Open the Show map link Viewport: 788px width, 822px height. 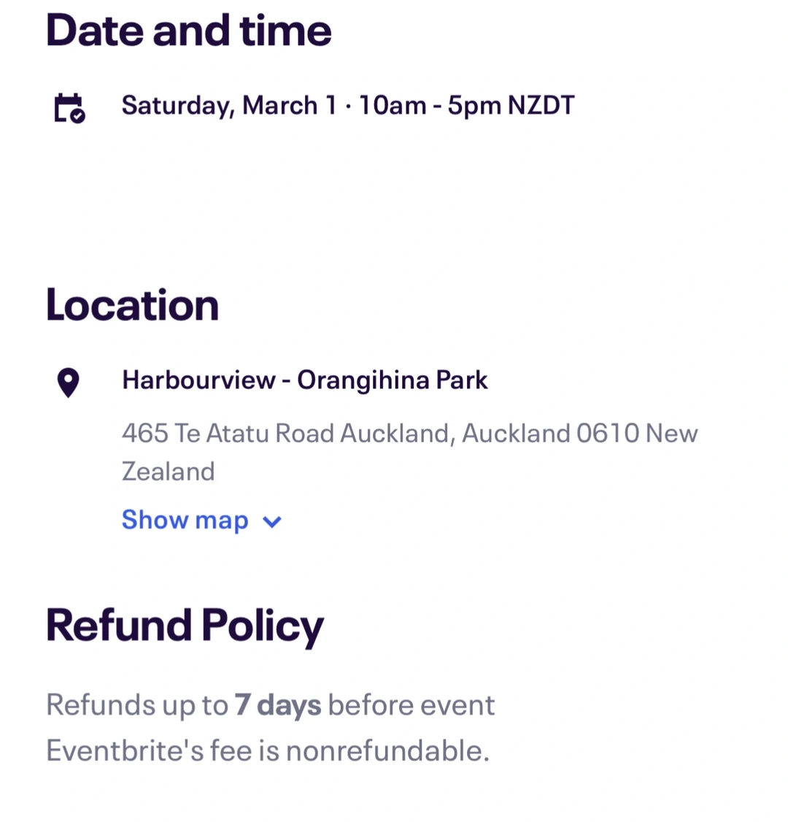[x=185, y=520]
